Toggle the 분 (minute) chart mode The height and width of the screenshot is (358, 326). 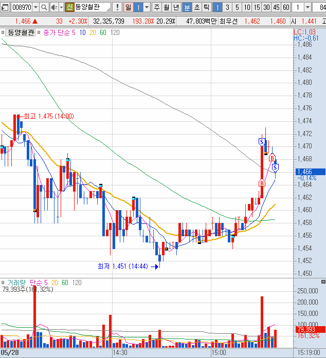[187, 7]
